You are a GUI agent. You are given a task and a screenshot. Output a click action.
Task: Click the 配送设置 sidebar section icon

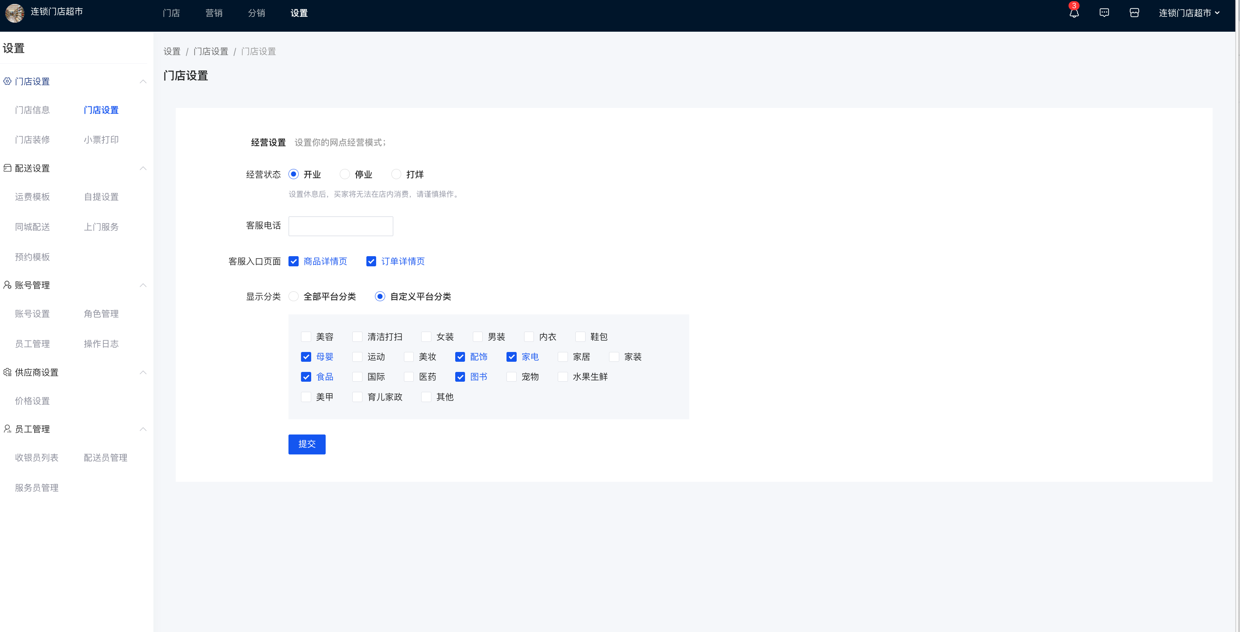pyautogui.click(x=7, y=168)
